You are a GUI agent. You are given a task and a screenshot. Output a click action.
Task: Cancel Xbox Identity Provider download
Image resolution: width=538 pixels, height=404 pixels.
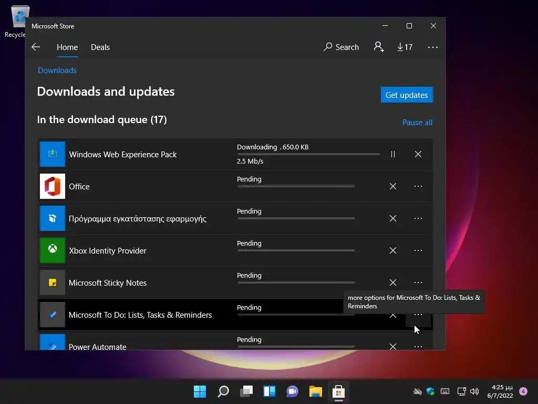pyautogui.click(x=393, y=250)
